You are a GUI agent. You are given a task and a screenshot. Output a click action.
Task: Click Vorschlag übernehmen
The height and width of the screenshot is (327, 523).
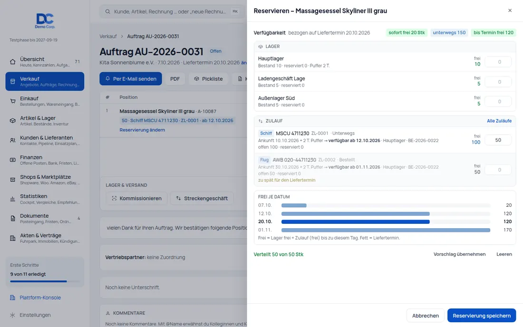(459, 254)
